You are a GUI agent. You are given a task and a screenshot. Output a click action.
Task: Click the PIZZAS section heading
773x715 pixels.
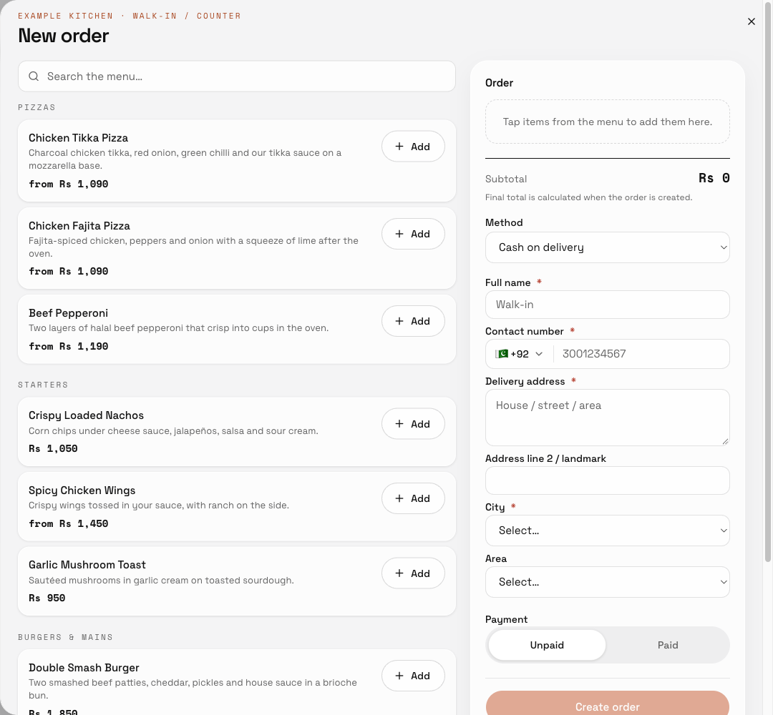(37, 107)
